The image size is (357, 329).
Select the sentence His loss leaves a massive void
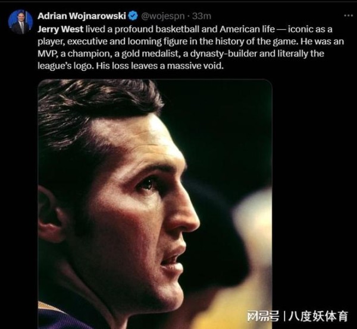tap(160, 66)
